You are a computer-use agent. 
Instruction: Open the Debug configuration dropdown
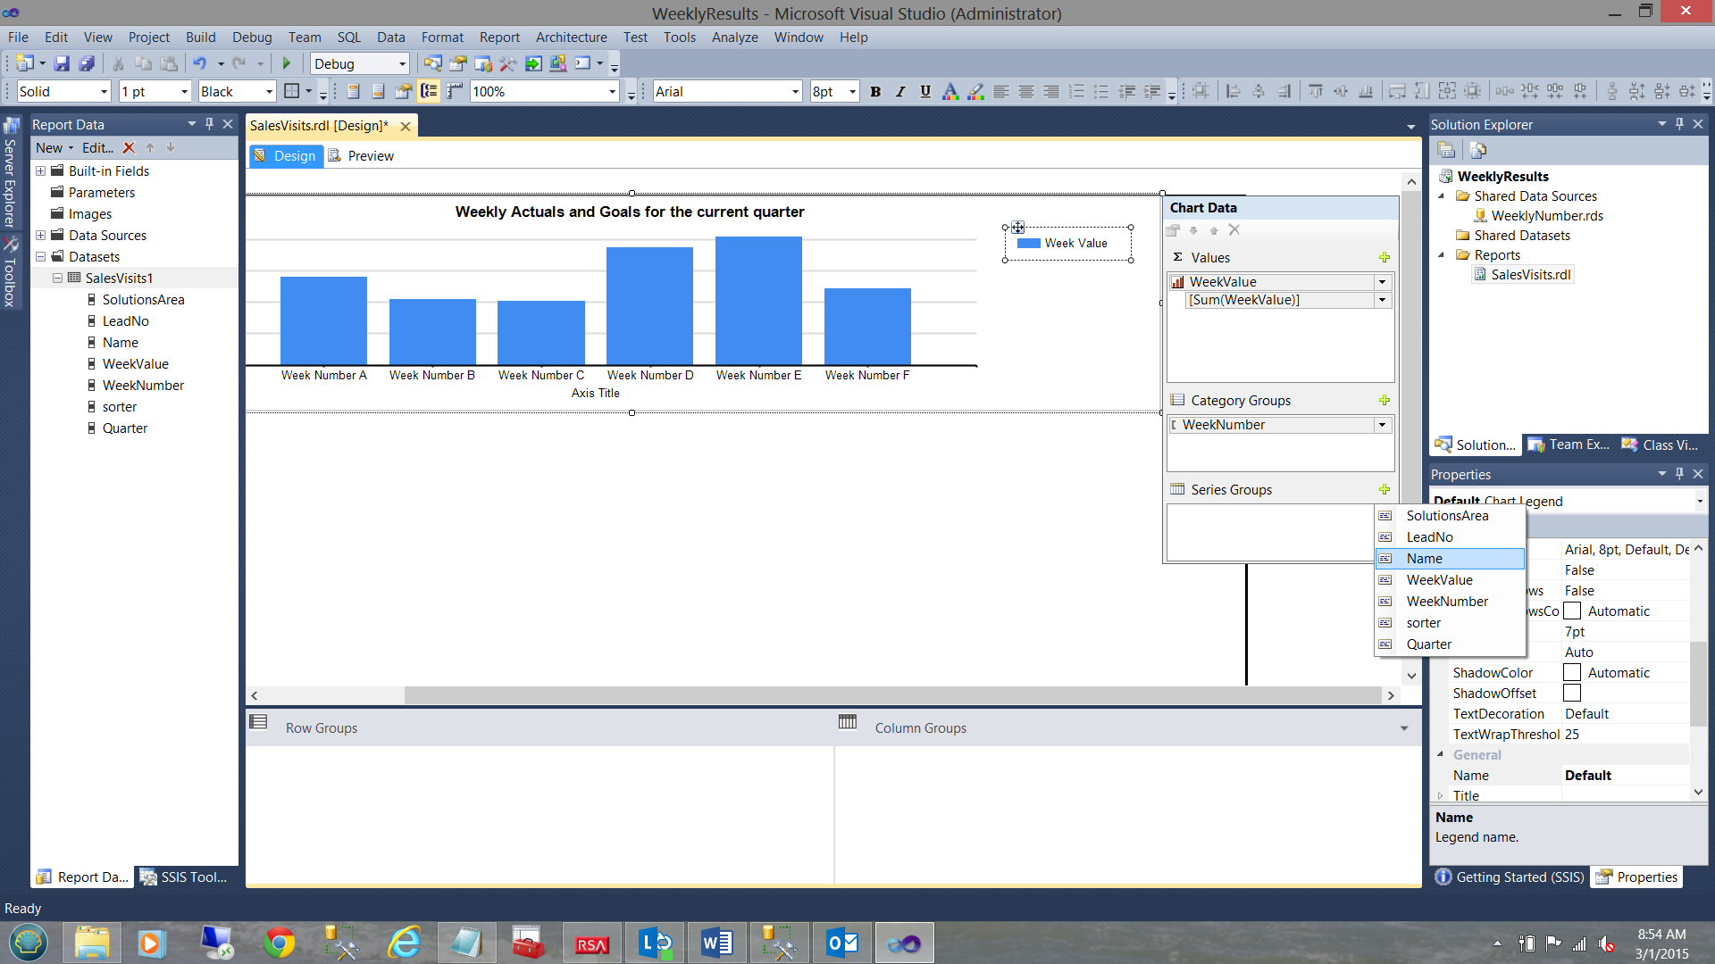click(x=402, y=63)
